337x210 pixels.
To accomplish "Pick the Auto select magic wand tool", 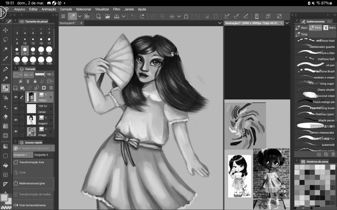I will click(5, 49).
